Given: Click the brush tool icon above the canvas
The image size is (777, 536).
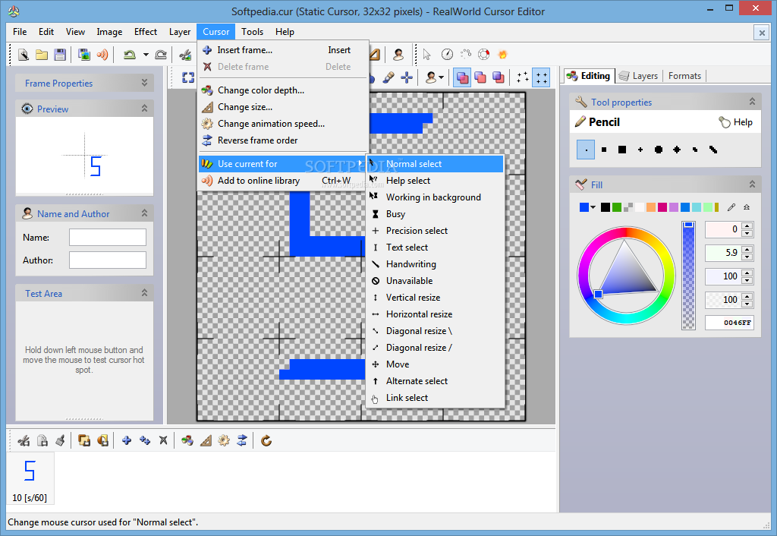Looking at the screenshot, I should 388,77.
